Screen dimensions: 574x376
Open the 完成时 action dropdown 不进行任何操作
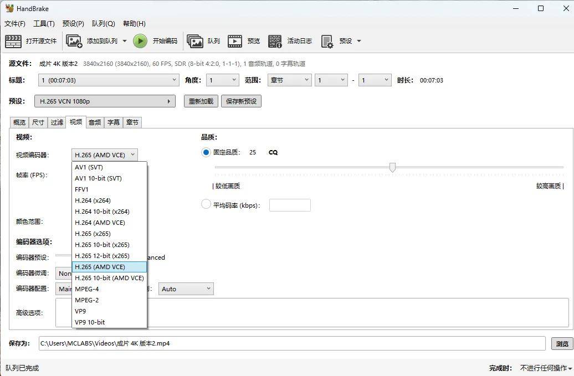coord(546,368)
